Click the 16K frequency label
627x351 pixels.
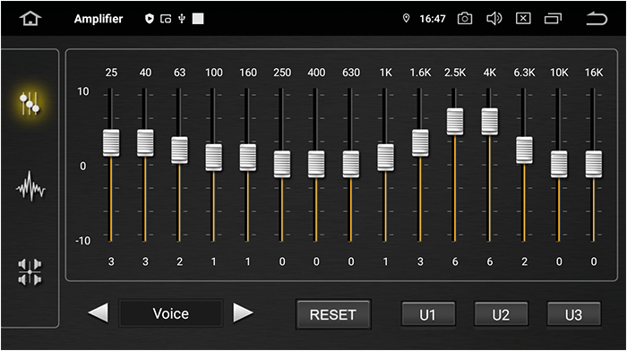pos(594,73)
